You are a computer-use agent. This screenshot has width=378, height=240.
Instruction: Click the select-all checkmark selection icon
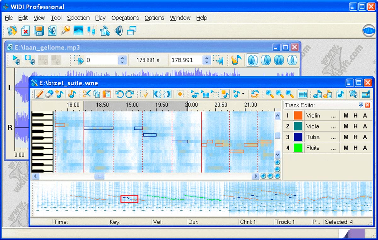point(144,94)
